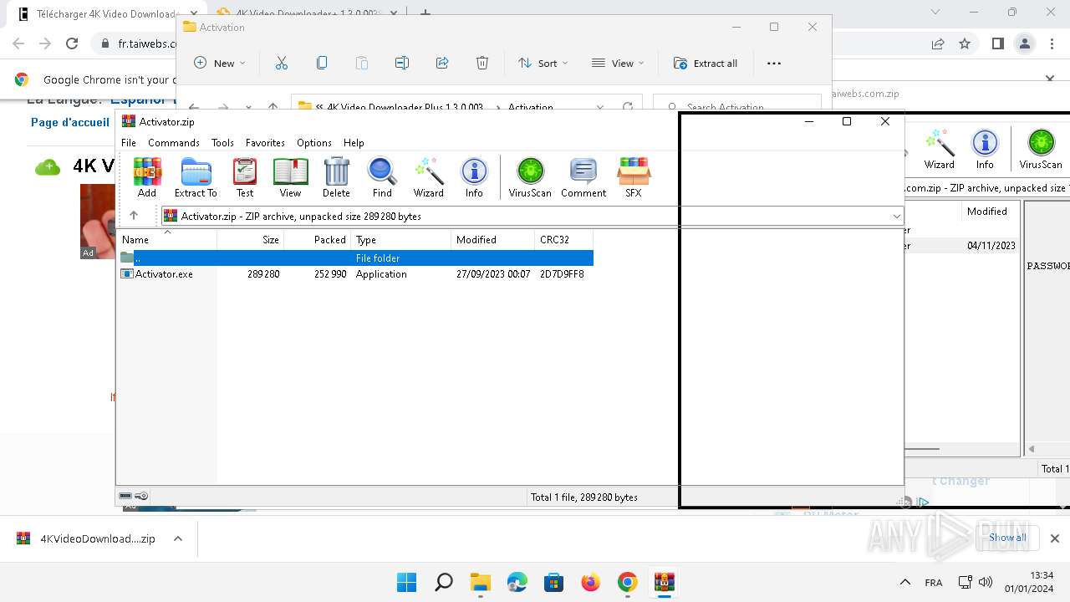Click the Copy icon in Activation Explorer toolbar
This screenshot has height=602, width=1070.
322,63
